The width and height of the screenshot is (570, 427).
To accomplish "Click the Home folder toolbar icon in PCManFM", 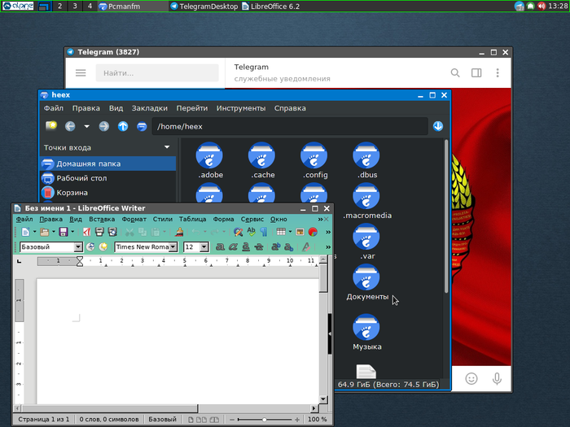I will tap(142, 126).
